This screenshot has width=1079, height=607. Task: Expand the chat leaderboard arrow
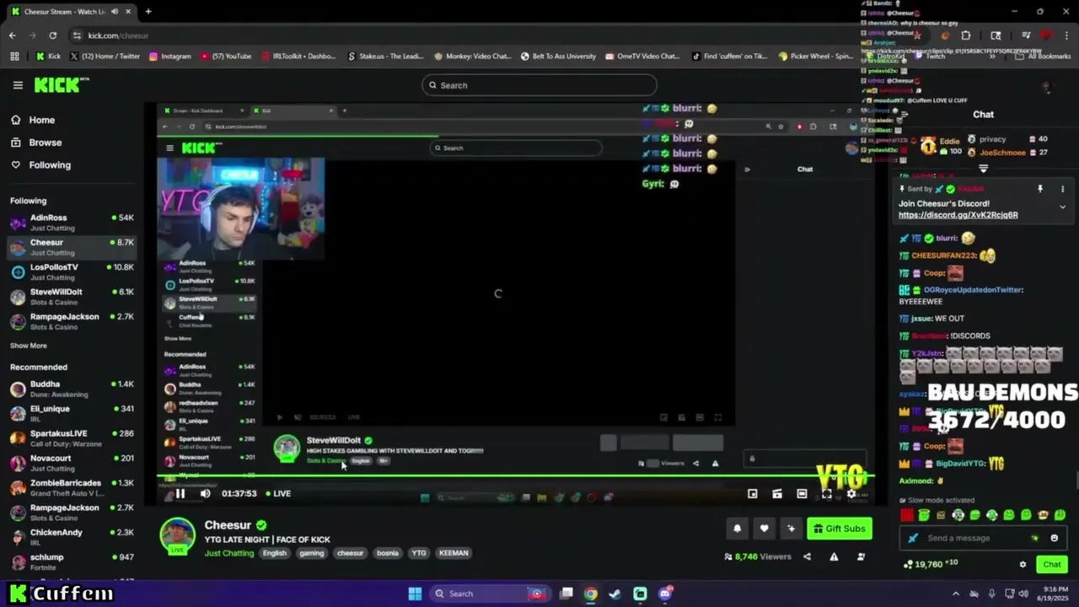point(983,169)
